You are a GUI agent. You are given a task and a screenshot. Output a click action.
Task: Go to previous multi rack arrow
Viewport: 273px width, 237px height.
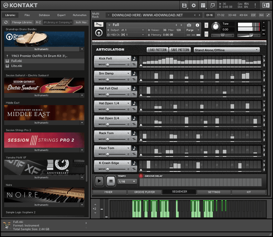[x=195, y=15]
